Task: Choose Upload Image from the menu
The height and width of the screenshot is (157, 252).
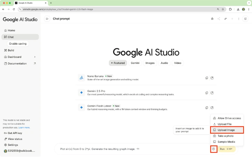Action: (227, 130)
